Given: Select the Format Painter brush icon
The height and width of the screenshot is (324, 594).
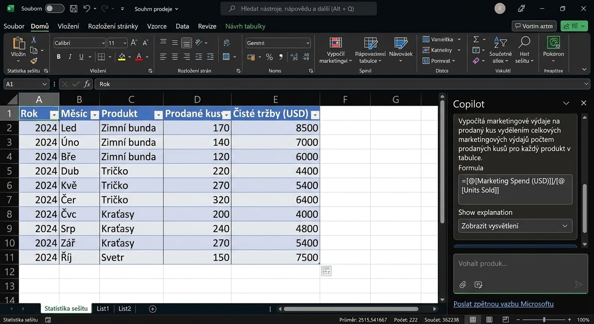Looking at the screenshot, I should (x=34, y=61).
